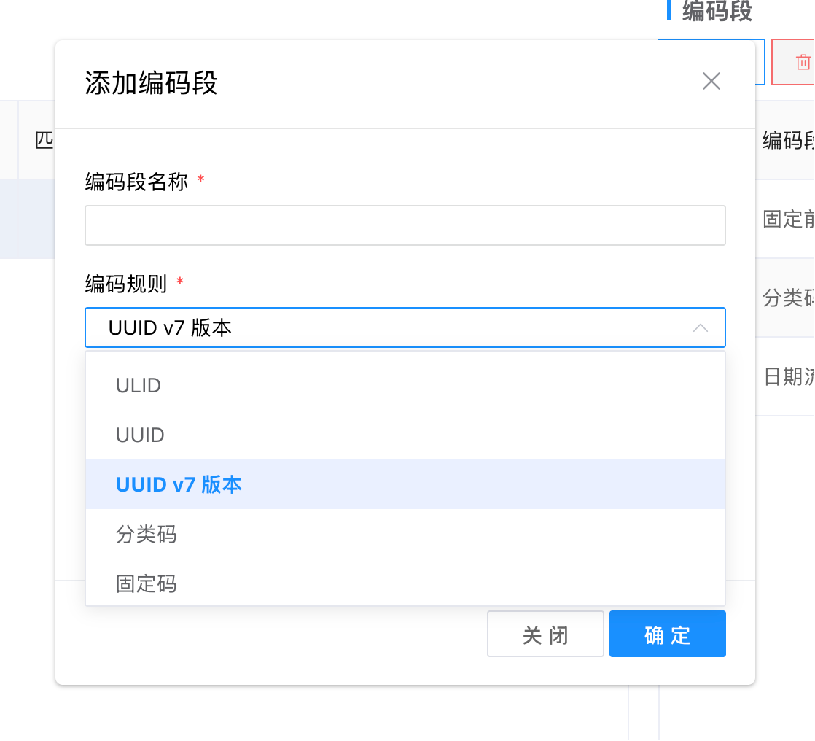The height and width of the screenshot is (741, 815).
Task: Select the 日期流 row in background table
Action: click(788, 376)
